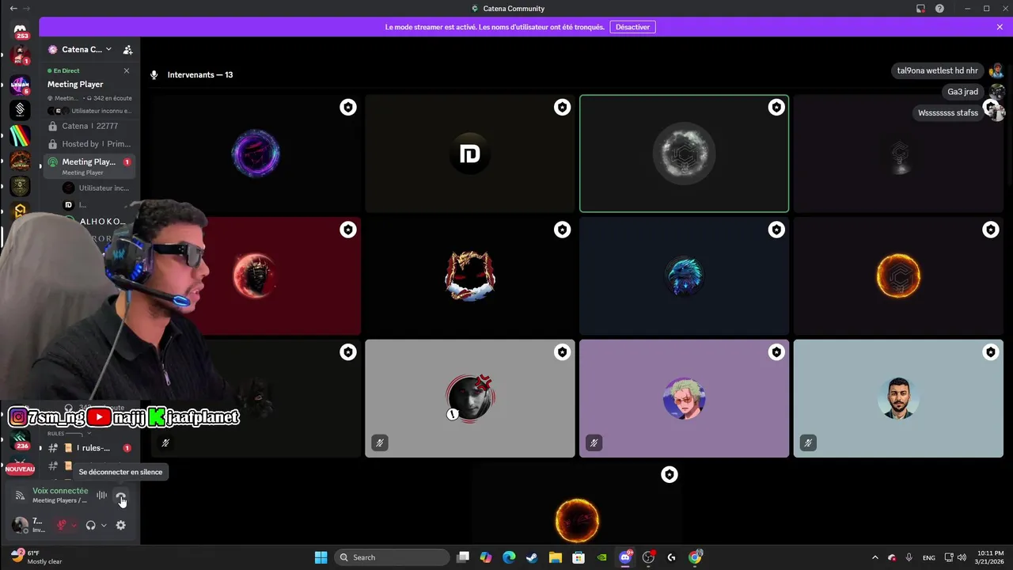Open the rules- text channel
The height and width of the screenshot is (570, 1013).
pyautogui.click(x=89, y=448)
